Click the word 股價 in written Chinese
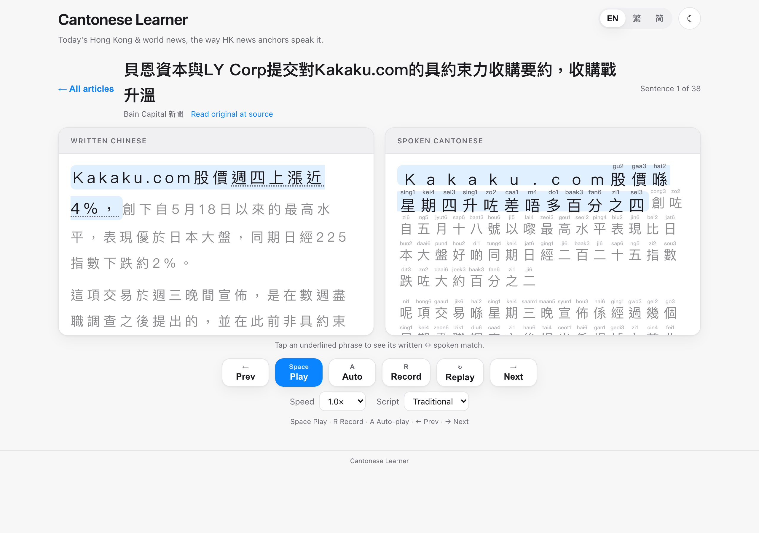Screen dimensions: 759x533 [x=211, y=178]
